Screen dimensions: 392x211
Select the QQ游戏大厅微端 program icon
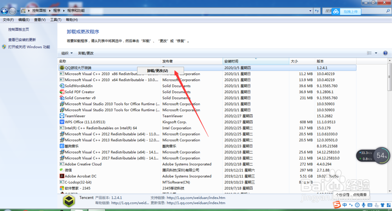(62, 68)
